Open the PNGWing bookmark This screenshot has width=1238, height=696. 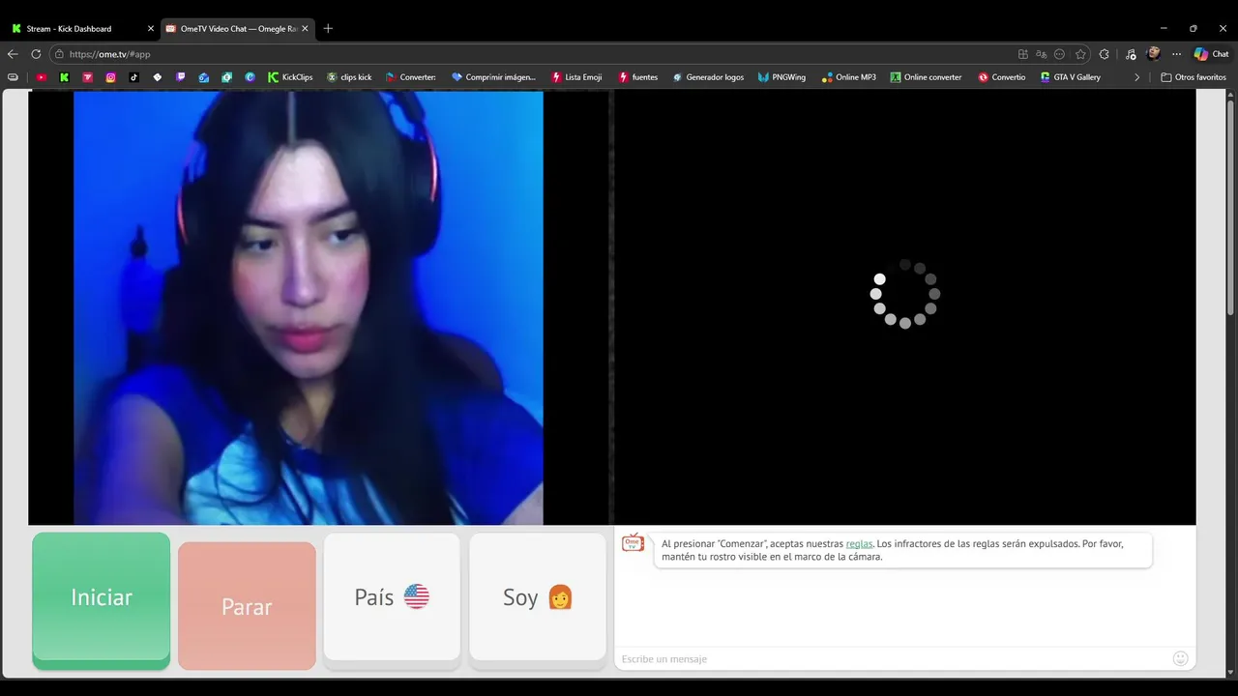781,77
